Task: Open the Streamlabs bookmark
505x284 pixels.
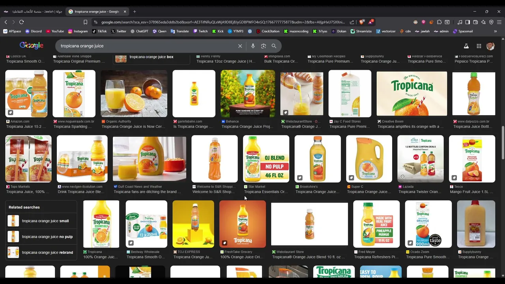Action: click(361, 31)
